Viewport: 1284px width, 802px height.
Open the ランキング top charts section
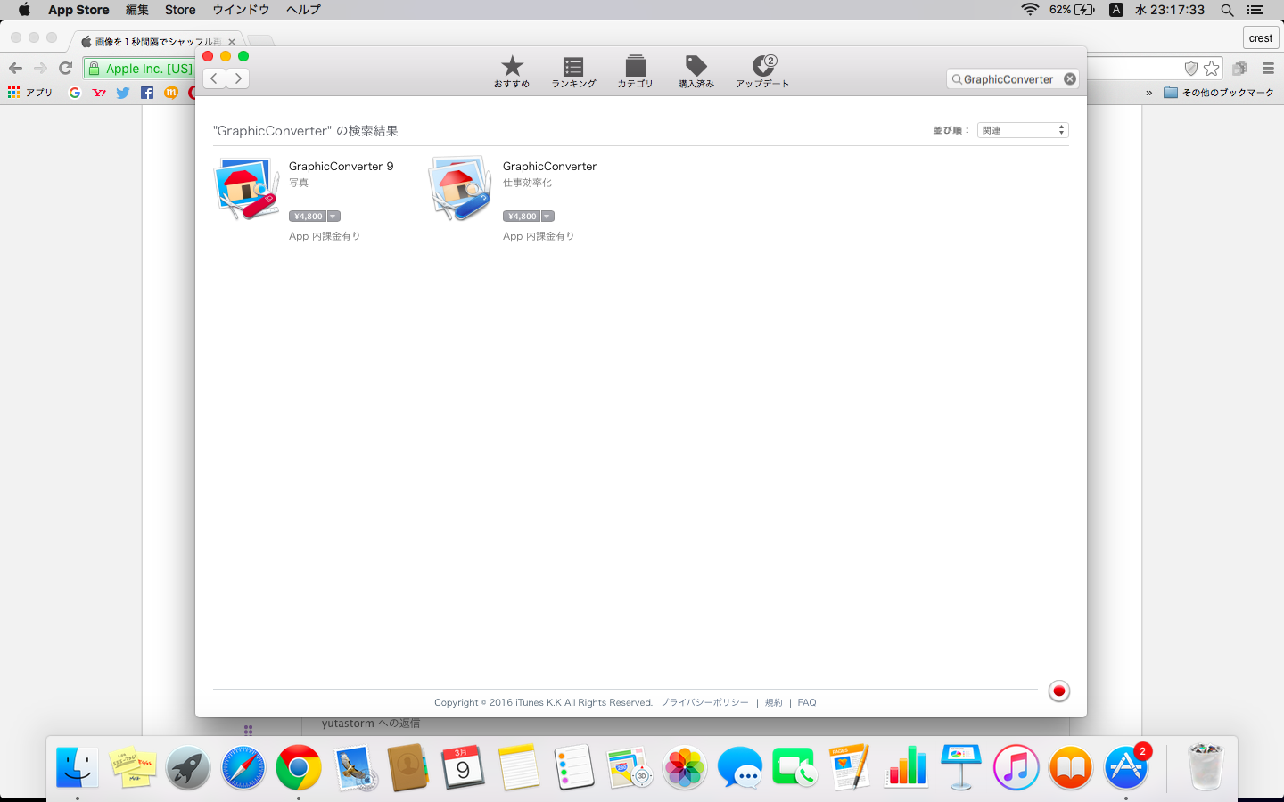coord(573,71)
